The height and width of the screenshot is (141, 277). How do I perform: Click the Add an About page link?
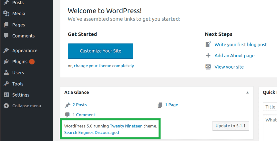tap(234, 56)
